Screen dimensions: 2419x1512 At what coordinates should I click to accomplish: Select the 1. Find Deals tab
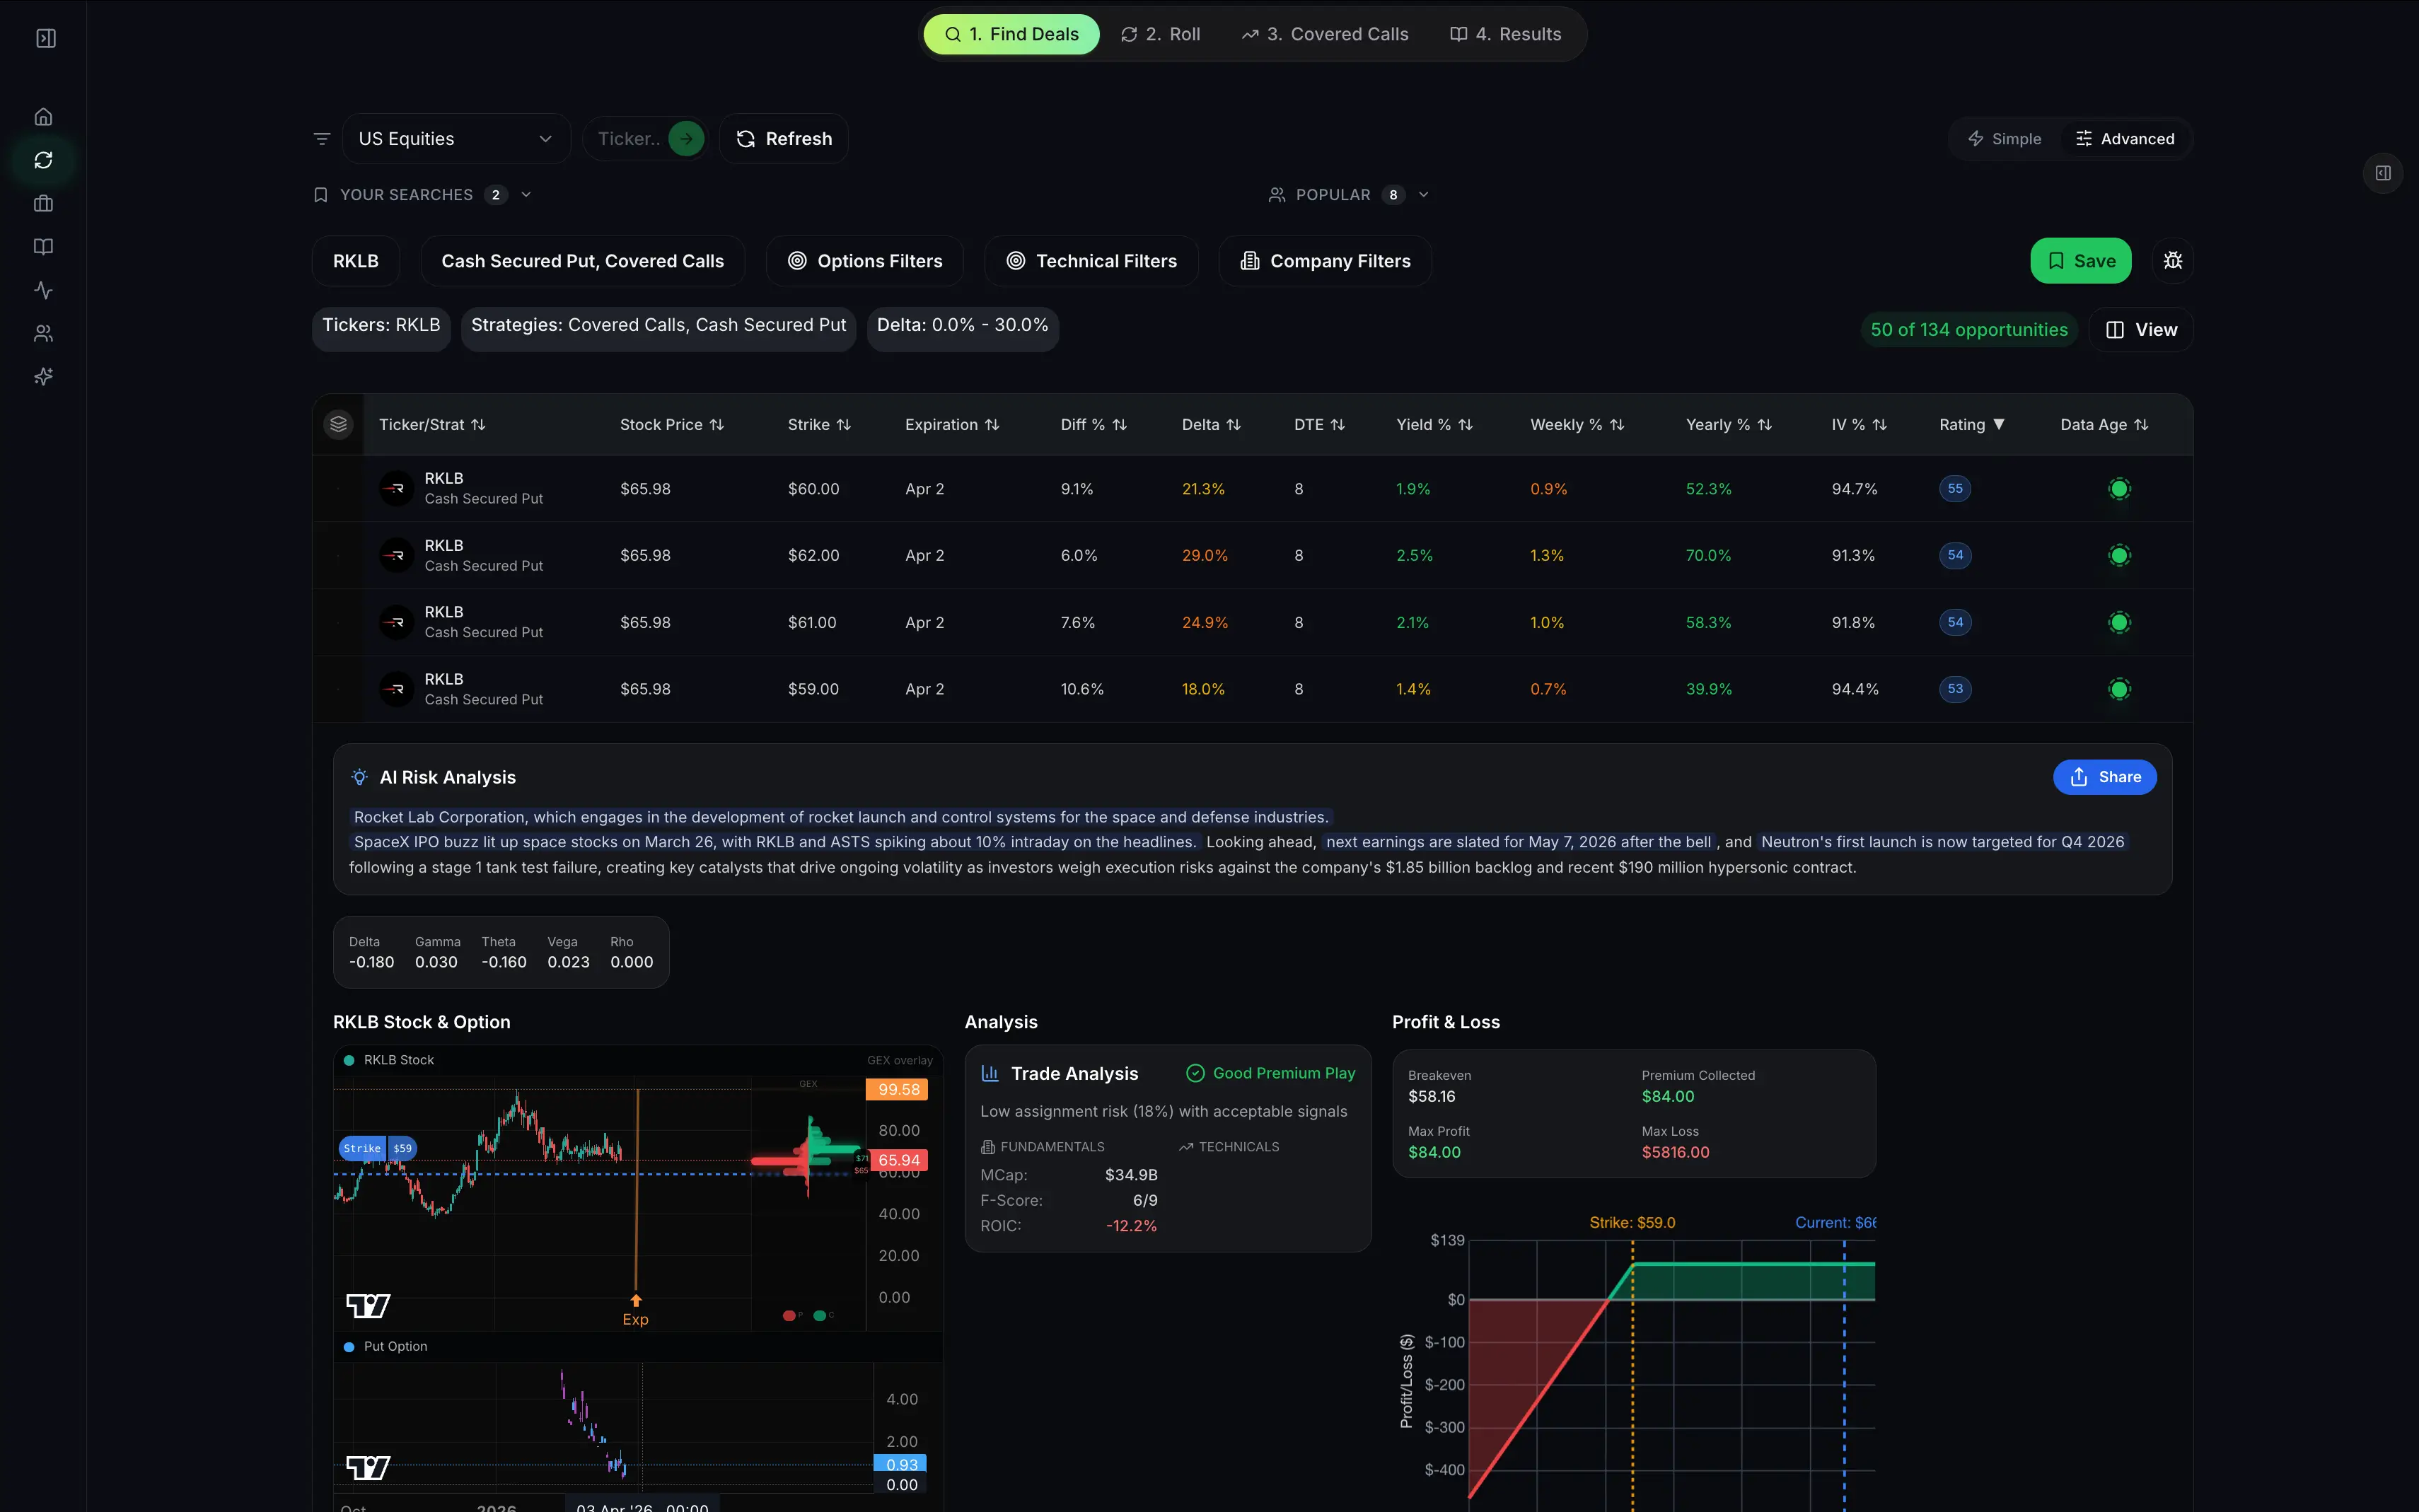[x=1011, y=34]
